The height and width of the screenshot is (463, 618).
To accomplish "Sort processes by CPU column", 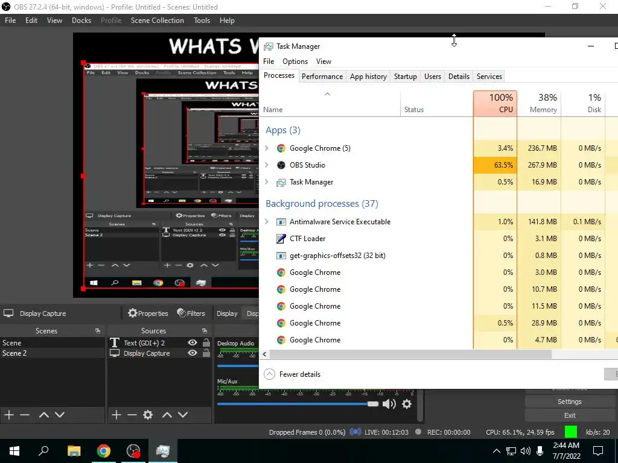I will click(x=495, y=104).
